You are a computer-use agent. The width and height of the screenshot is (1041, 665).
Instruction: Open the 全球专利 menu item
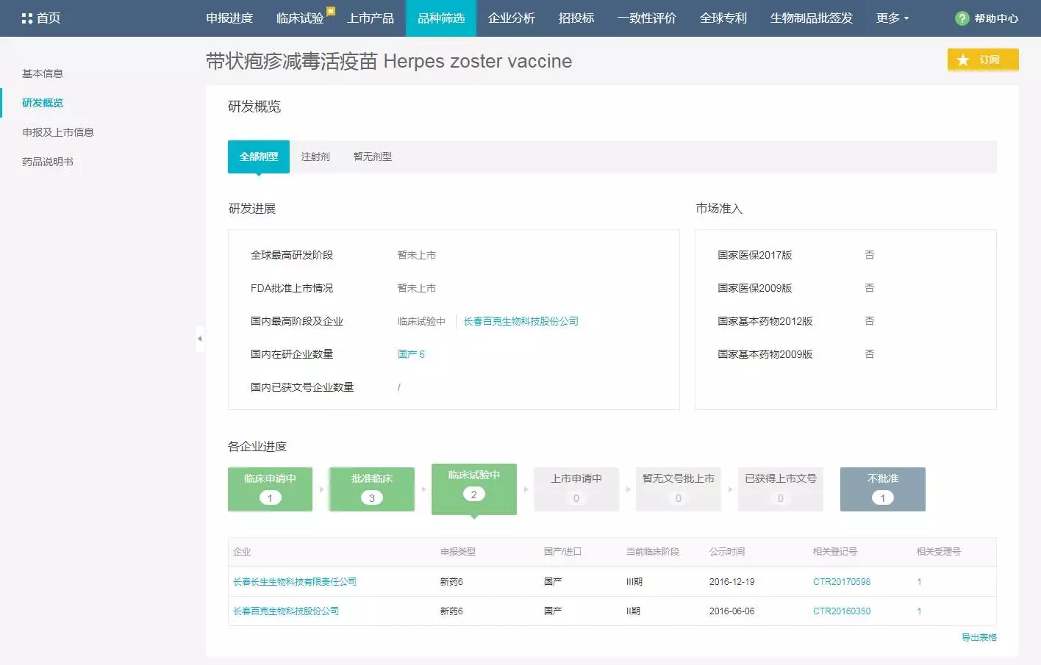[723, 18]
